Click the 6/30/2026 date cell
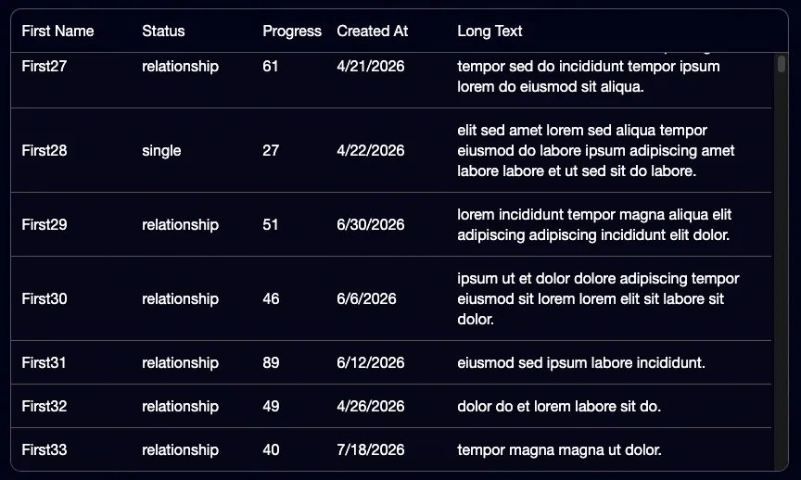801x480 pixels. click(x=370, y=224)
